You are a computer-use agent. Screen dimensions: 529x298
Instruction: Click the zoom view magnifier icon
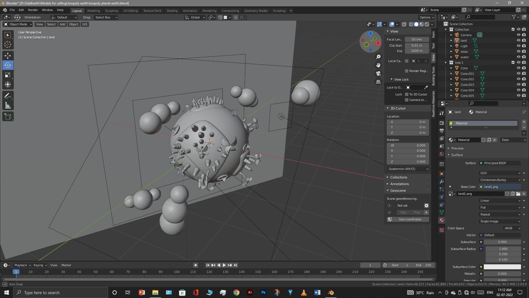pyautogui.click(x=379, y=57)
